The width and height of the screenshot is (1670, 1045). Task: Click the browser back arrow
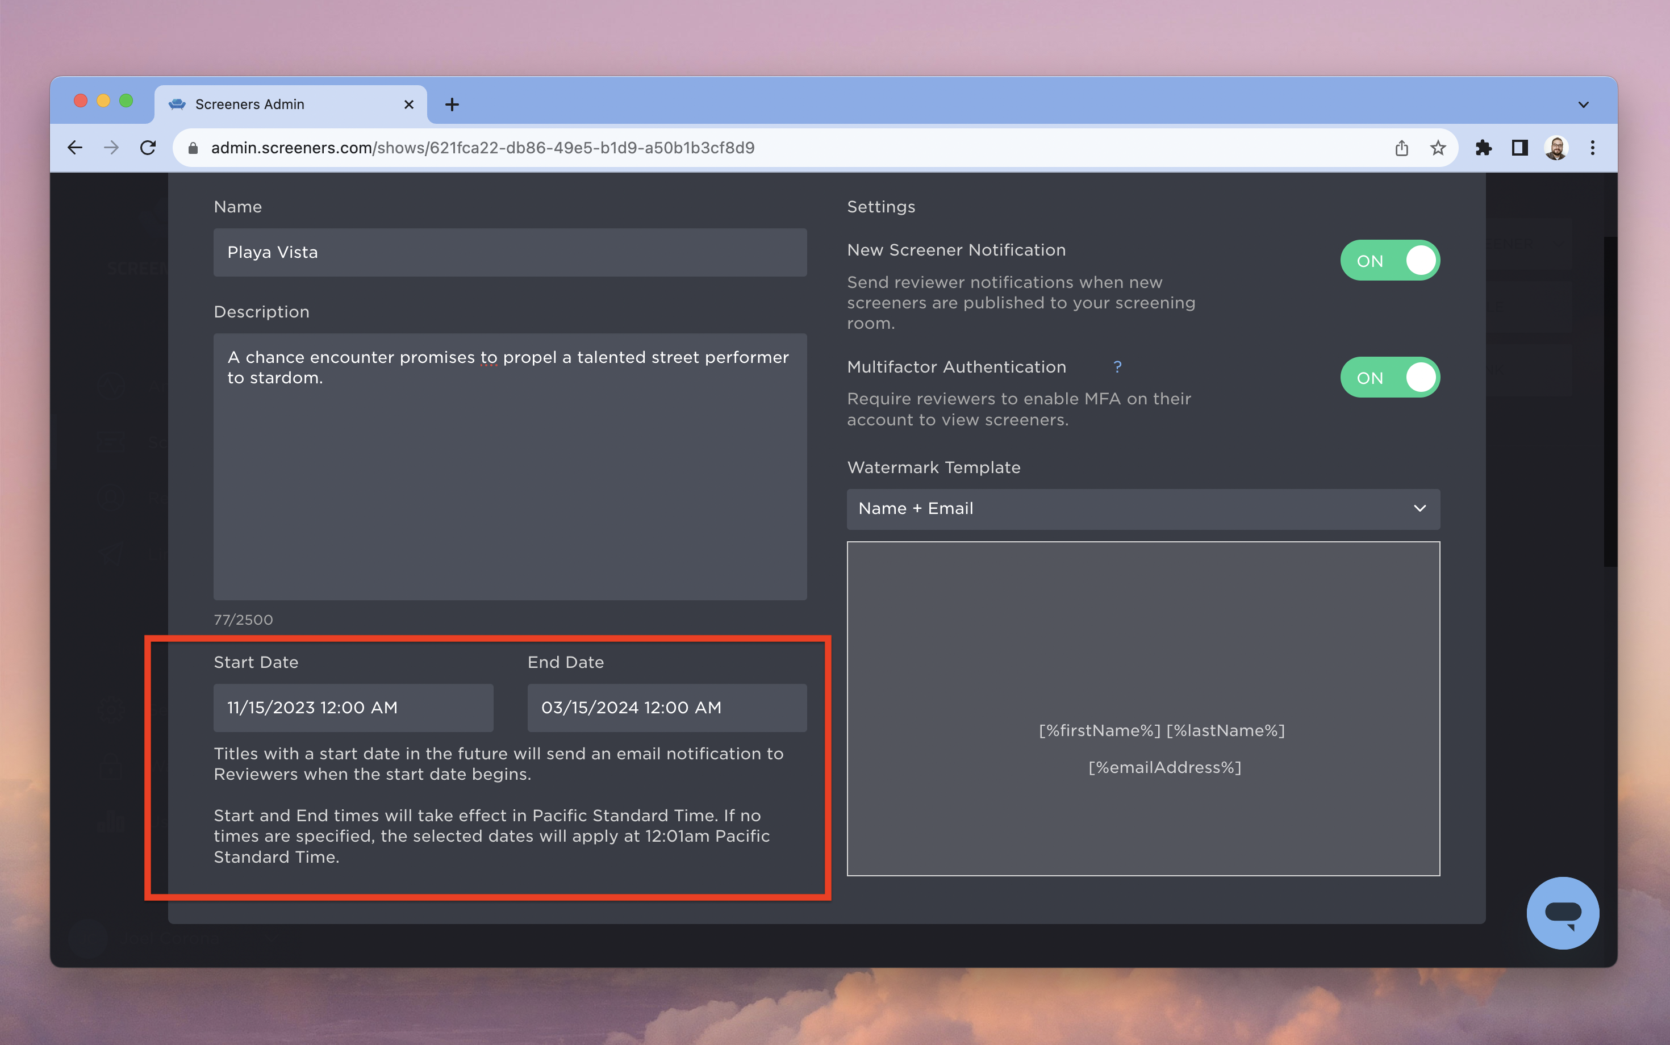74,147
